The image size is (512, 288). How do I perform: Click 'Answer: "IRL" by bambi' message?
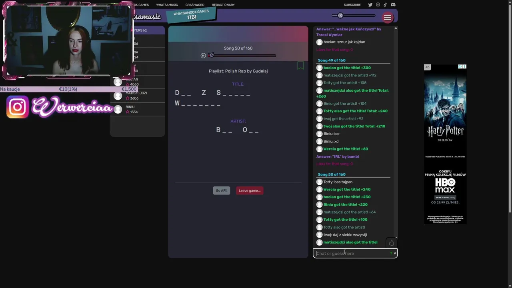(338, 156)
